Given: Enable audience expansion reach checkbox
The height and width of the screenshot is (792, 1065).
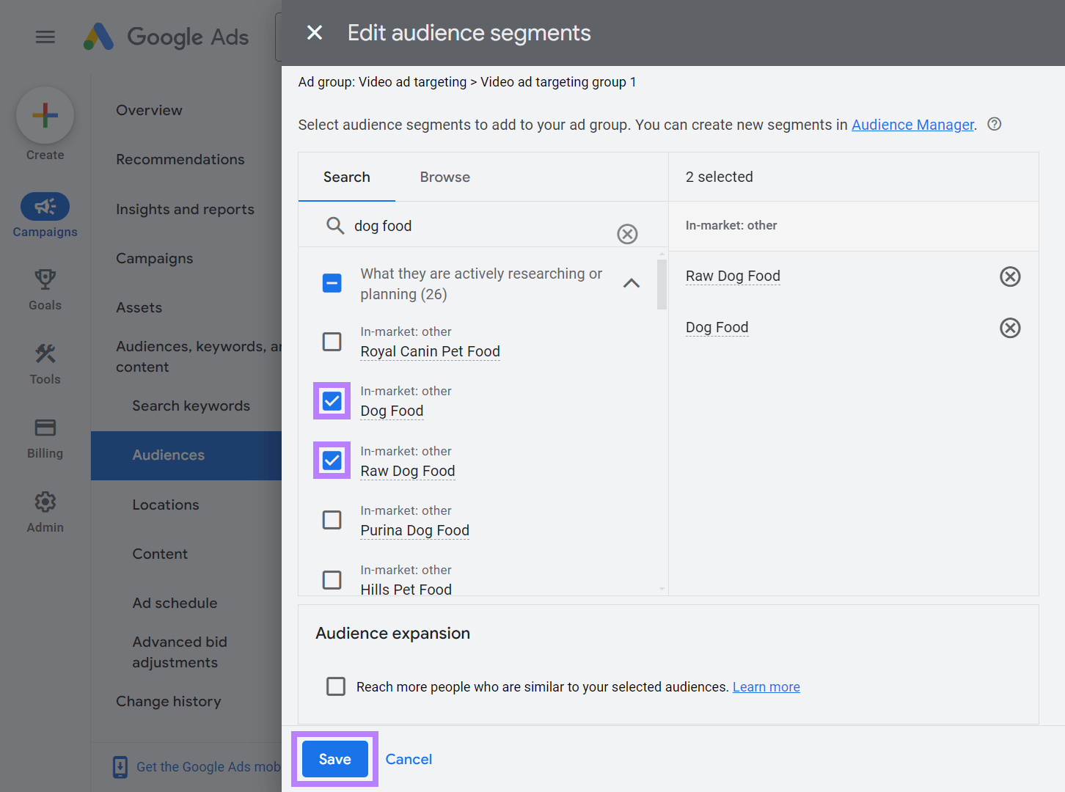Looking at the screenshot, I should (336, 686).
